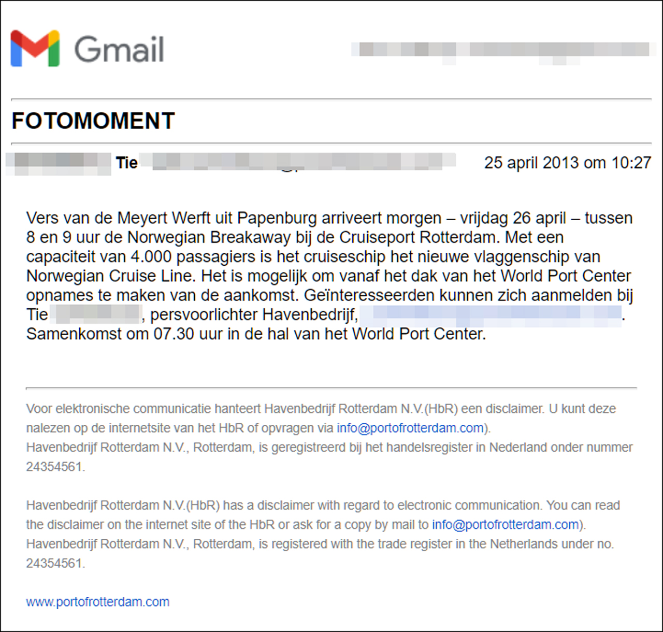Click the date 25 april 2013 om 10:27

point(568,163)
